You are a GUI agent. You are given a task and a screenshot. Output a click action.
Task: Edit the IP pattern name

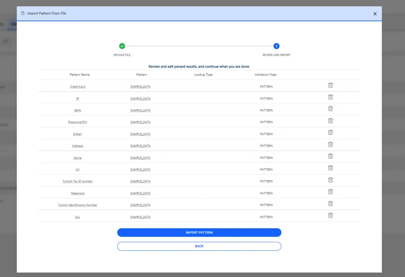(x=77, y=98)
